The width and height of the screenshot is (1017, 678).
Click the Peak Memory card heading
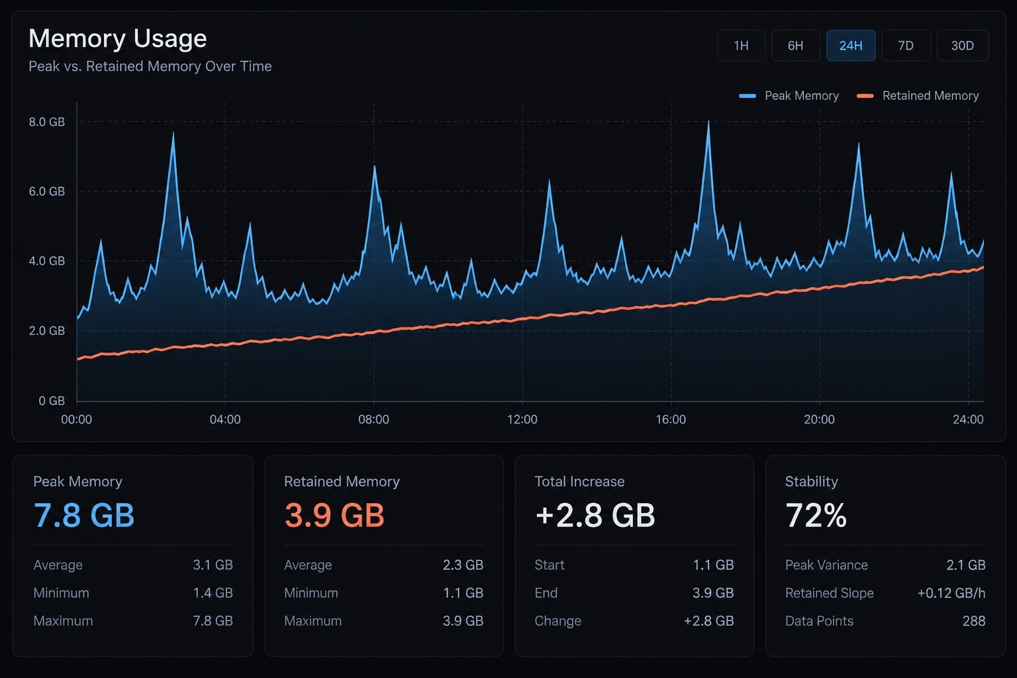pos(77,481)
